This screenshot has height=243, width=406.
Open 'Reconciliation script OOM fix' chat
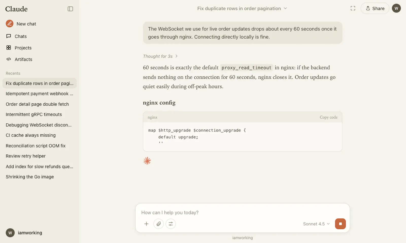40,146
